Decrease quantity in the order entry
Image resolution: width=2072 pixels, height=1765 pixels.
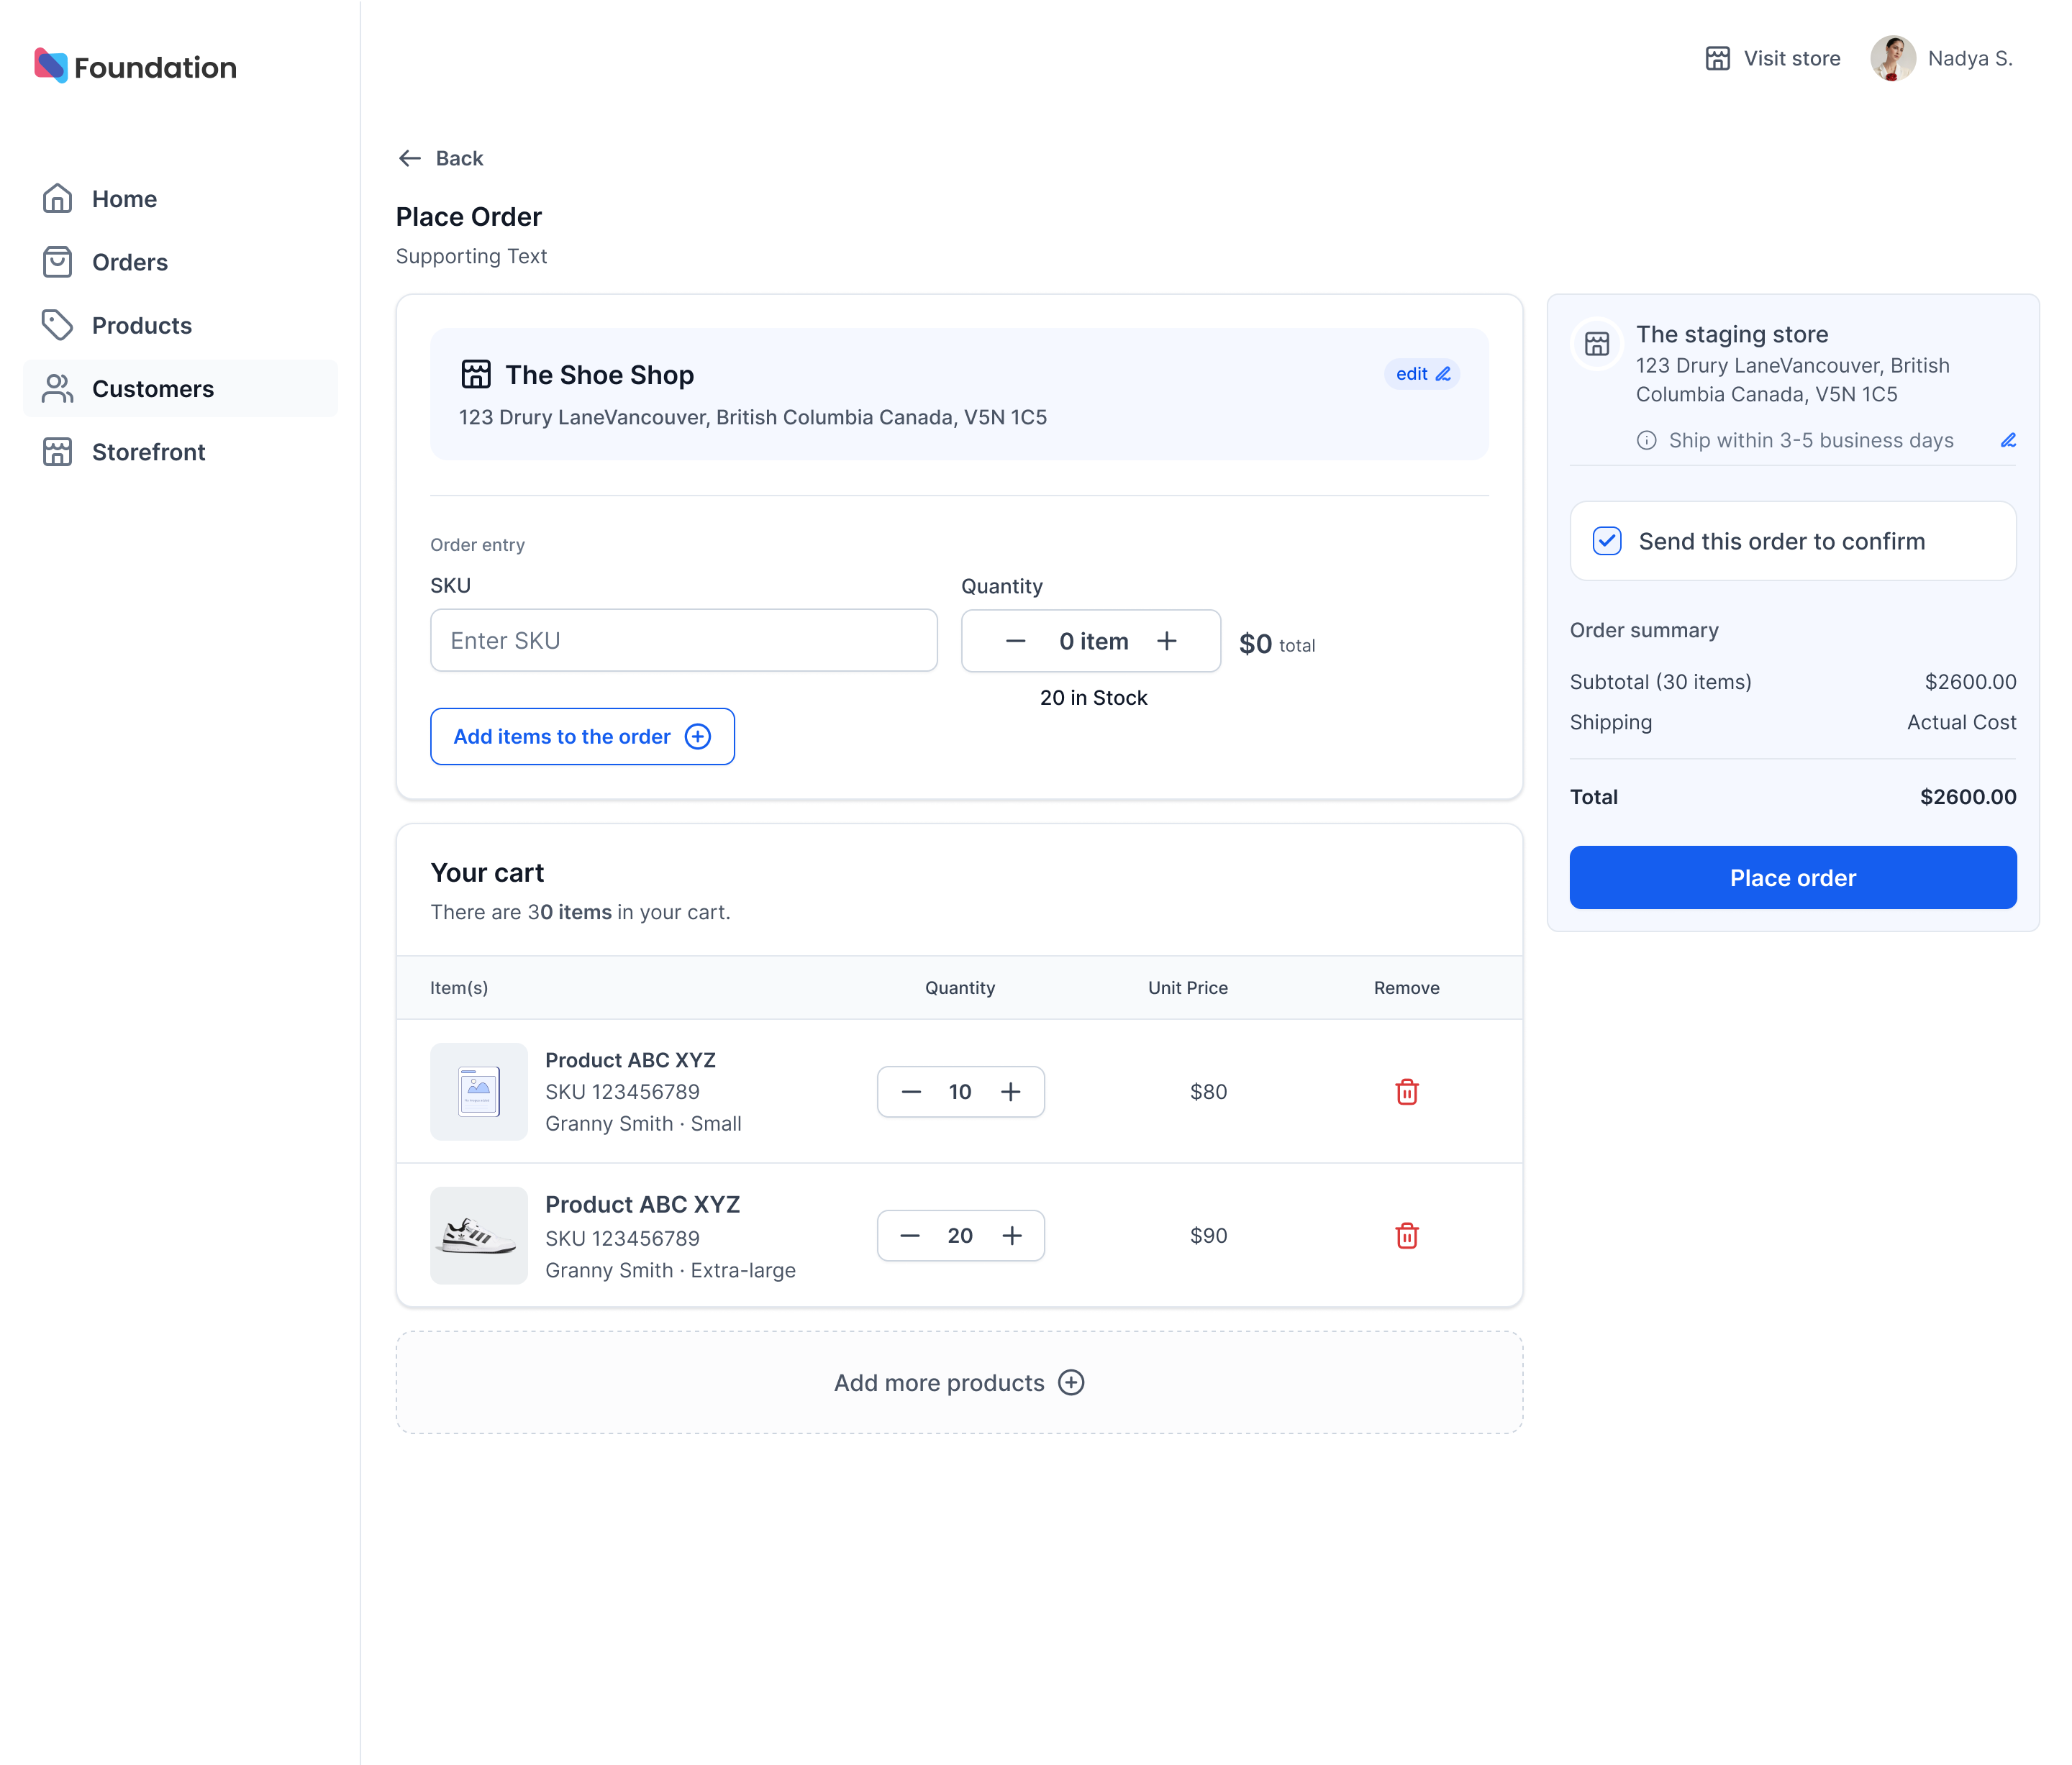(x=1015, y=641)
